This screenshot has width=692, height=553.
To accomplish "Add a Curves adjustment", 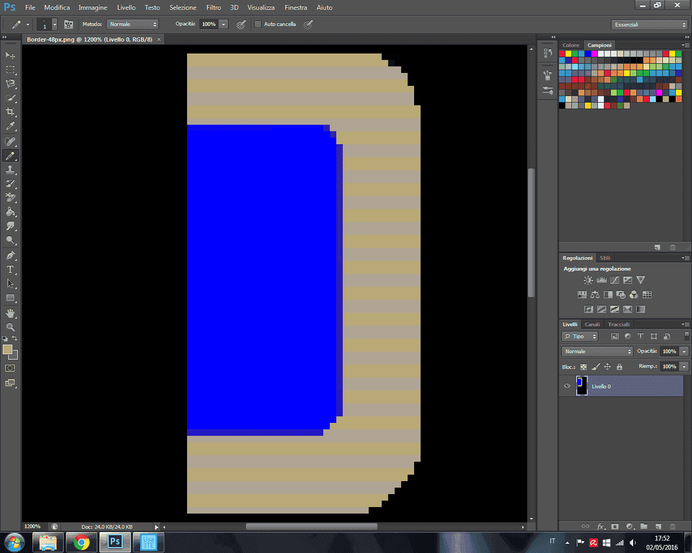I will coord(615,280).
